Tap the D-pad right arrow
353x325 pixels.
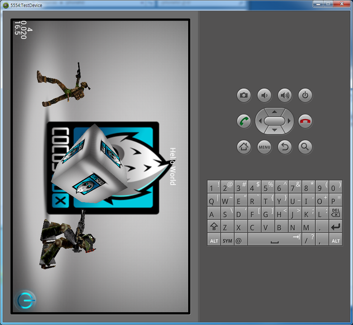(x=289, y=121)
